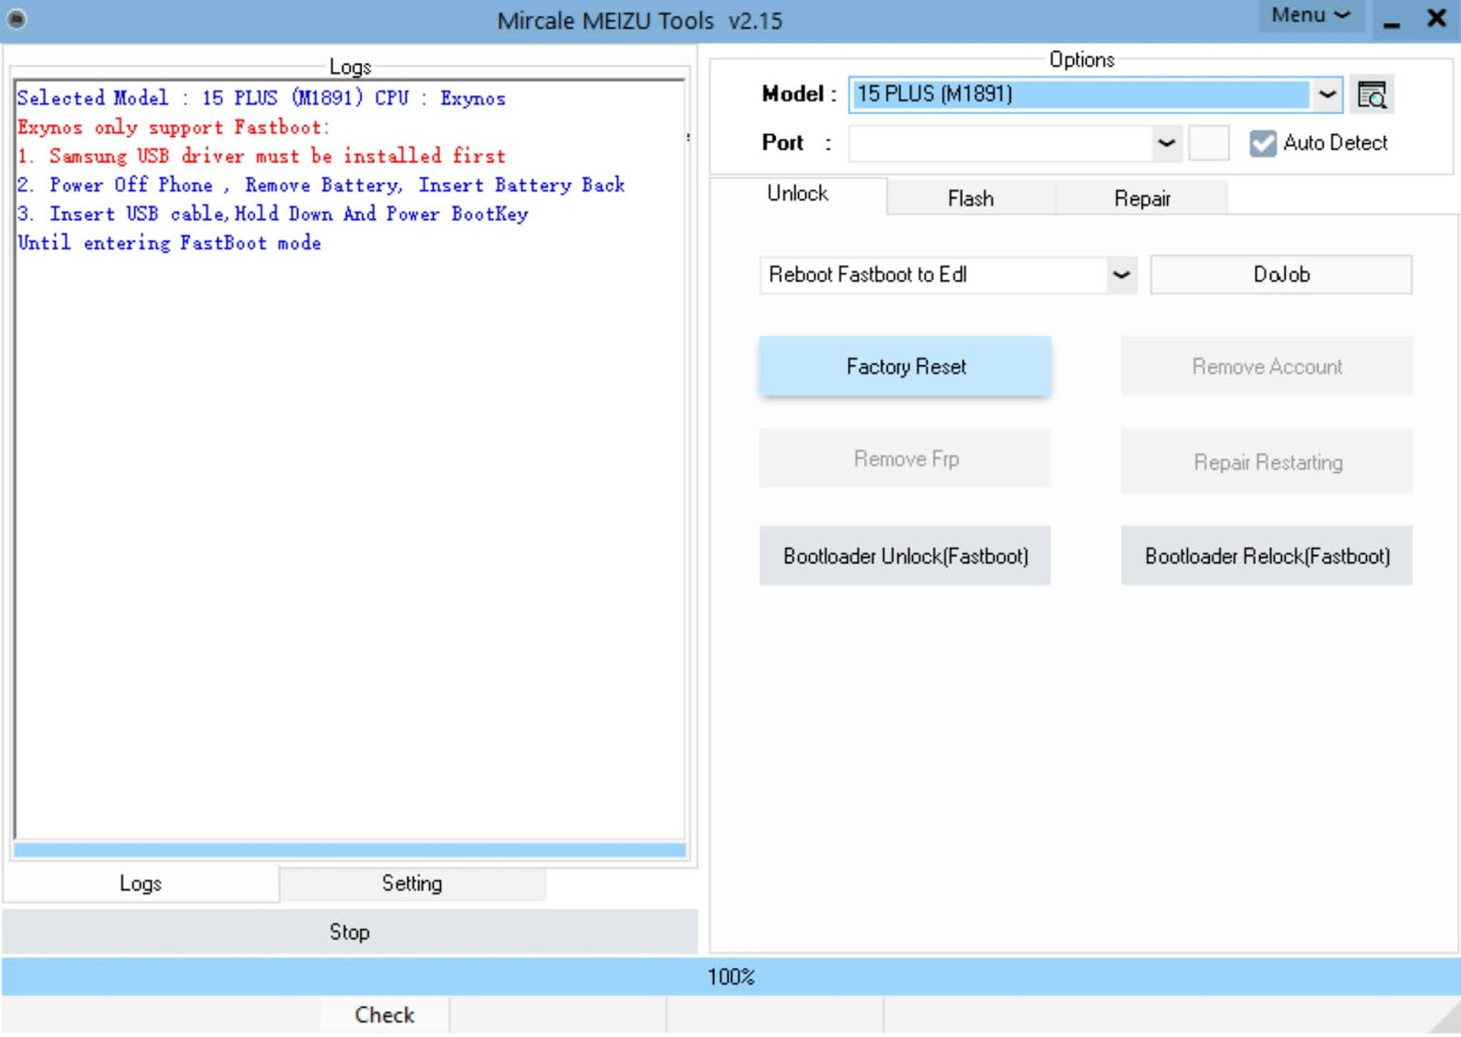Screen dimensions: 1461x1037
Task: Expand the Port dropdown arrow
Action: [1166, 143]
